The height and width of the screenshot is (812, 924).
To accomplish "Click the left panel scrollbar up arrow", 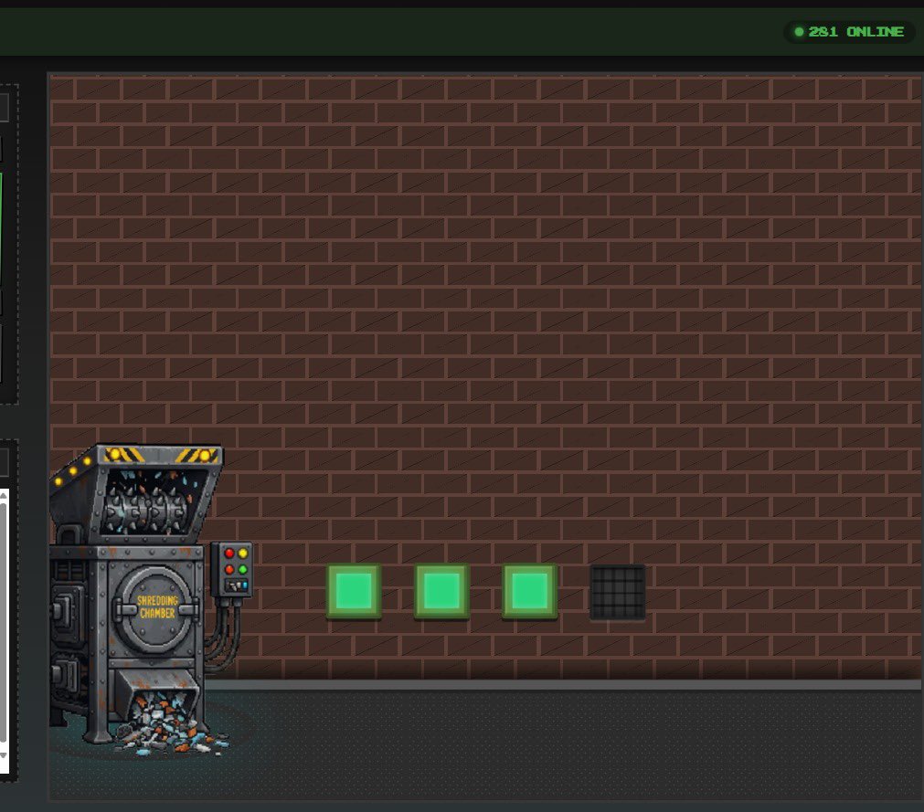I will 4,495.
